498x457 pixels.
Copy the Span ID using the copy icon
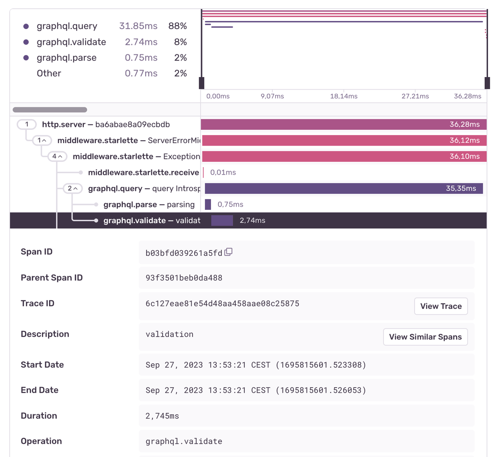click(x=229, y=251)
